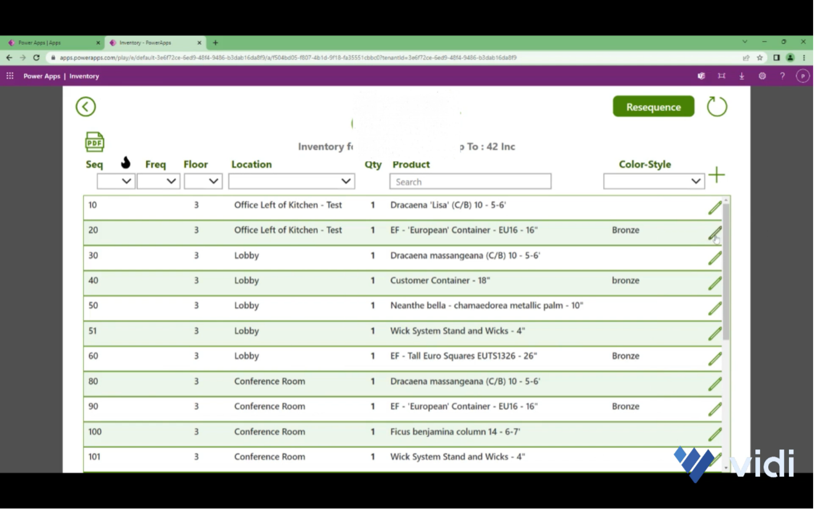Open the P account profile
Image resolution: width=816 pixels, height=511 pixels.
click(802, 75)
